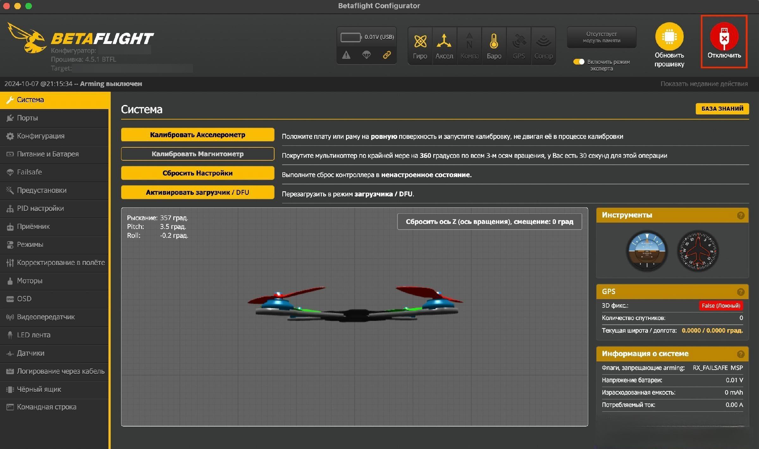Click the False (Ложный) 3D fix badge
Screen dimensions: 759x449
[721, 306]
